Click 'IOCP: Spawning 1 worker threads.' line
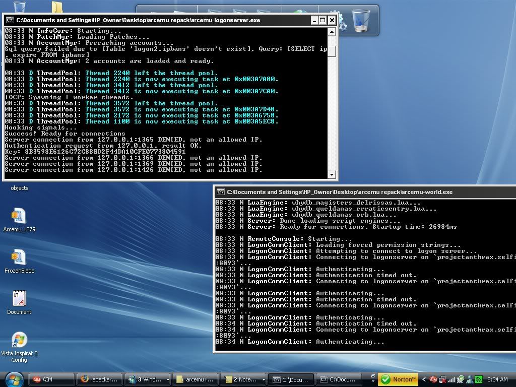Viewport: 516px width, 387px height. click(69, 97)
